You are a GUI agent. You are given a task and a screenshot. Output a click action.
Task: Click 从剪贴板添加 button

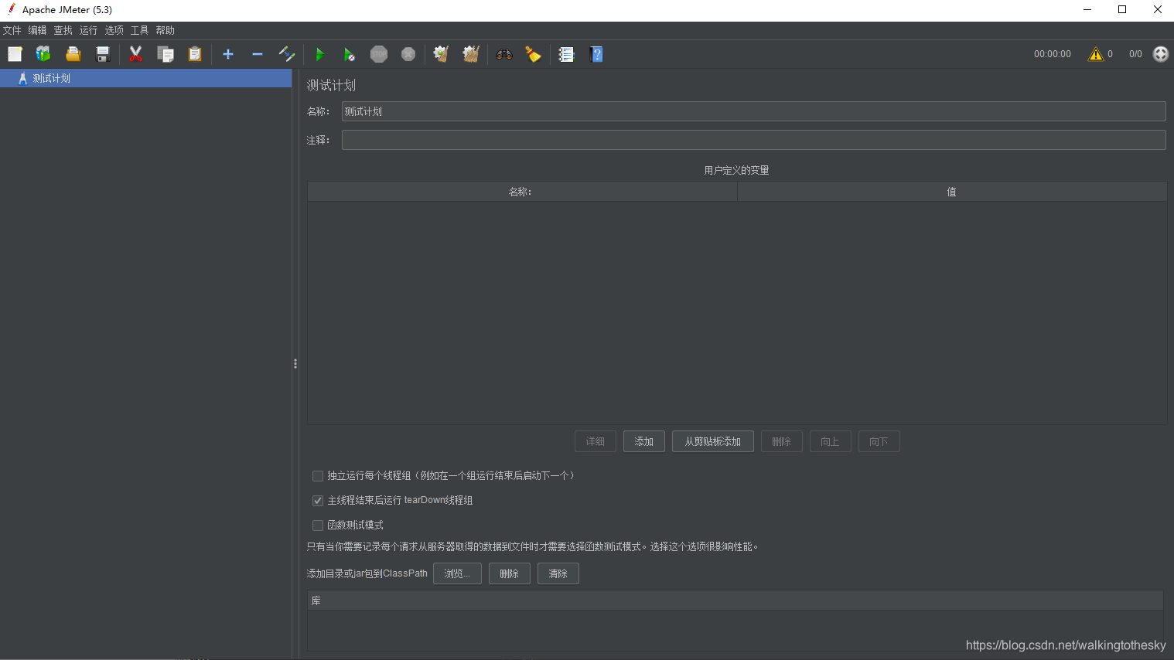[x=713, y=441]
